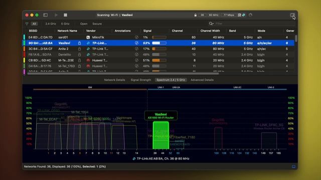
Task: Click annotation edit icon on M-Tel_176D row
Action: pos(136,65)
